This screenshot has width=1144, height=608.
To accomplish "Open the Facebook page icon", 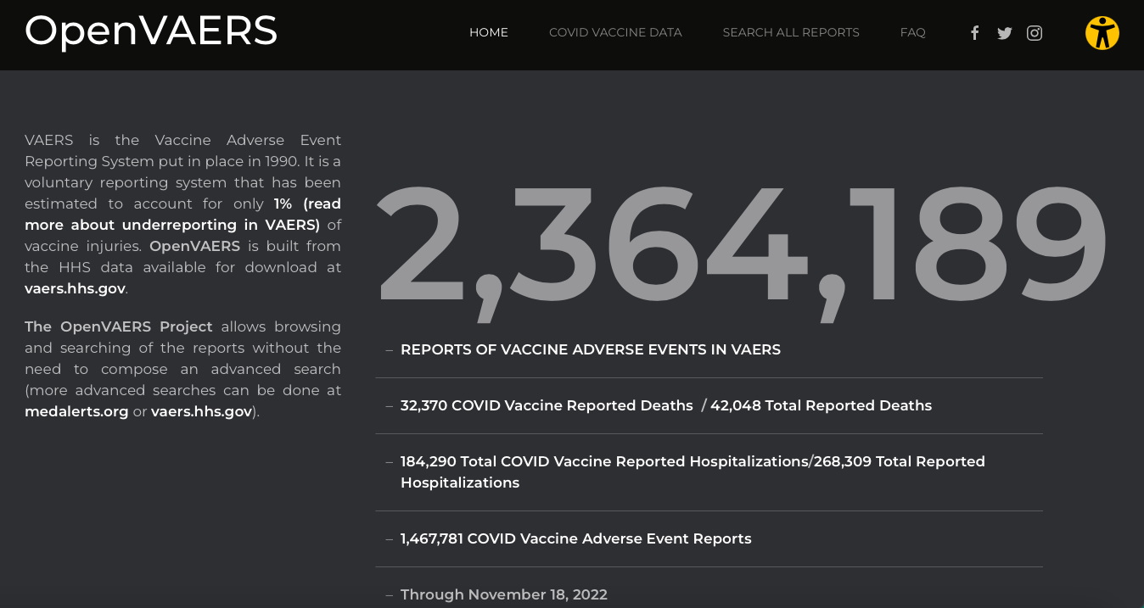I will [x=975, y=33].
